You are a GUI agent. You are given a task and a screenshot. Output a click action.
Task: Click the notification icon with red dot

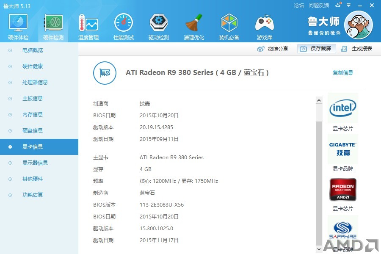click(x=338, y=5)
